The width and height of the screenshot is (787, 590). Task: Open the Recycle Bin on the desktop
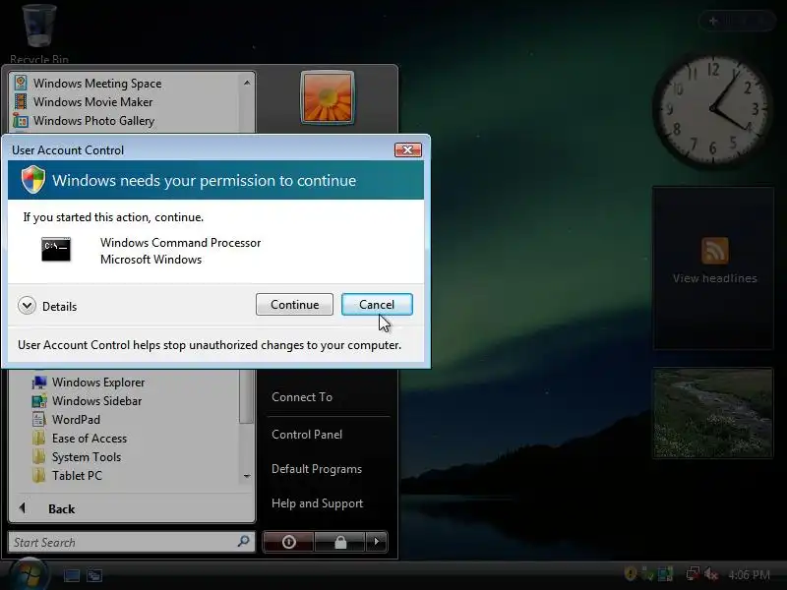click(39, 33)
